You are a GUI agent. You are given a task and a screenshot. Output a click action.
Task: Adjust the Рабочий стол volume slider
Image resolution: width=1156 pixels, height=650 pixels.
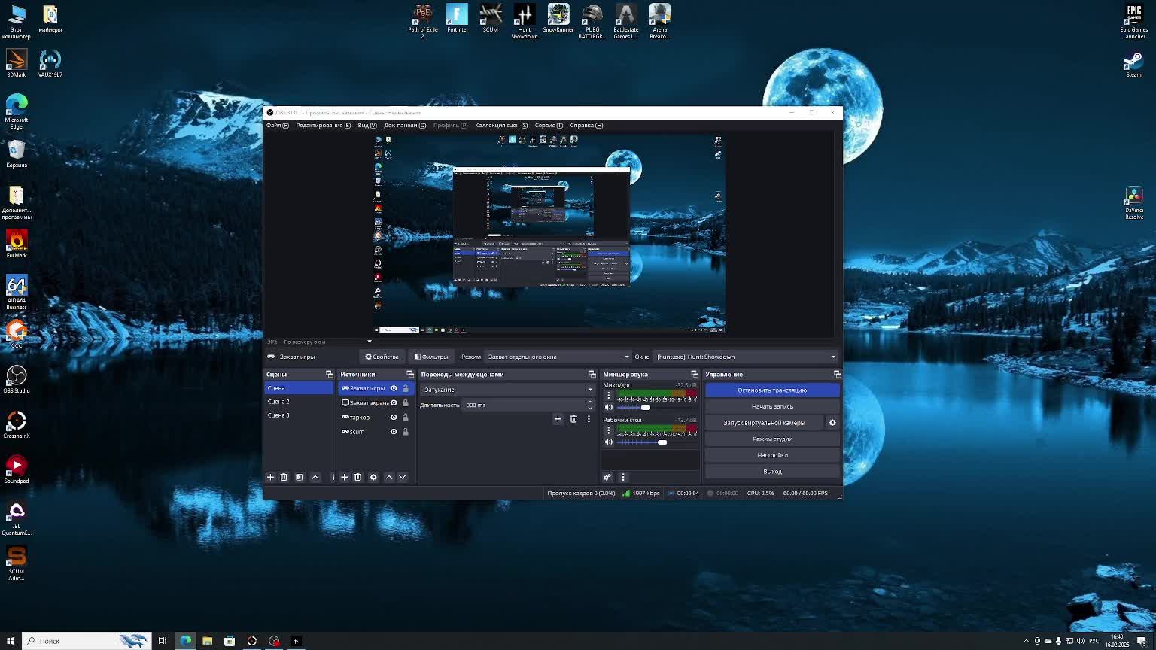coord(662,442)
